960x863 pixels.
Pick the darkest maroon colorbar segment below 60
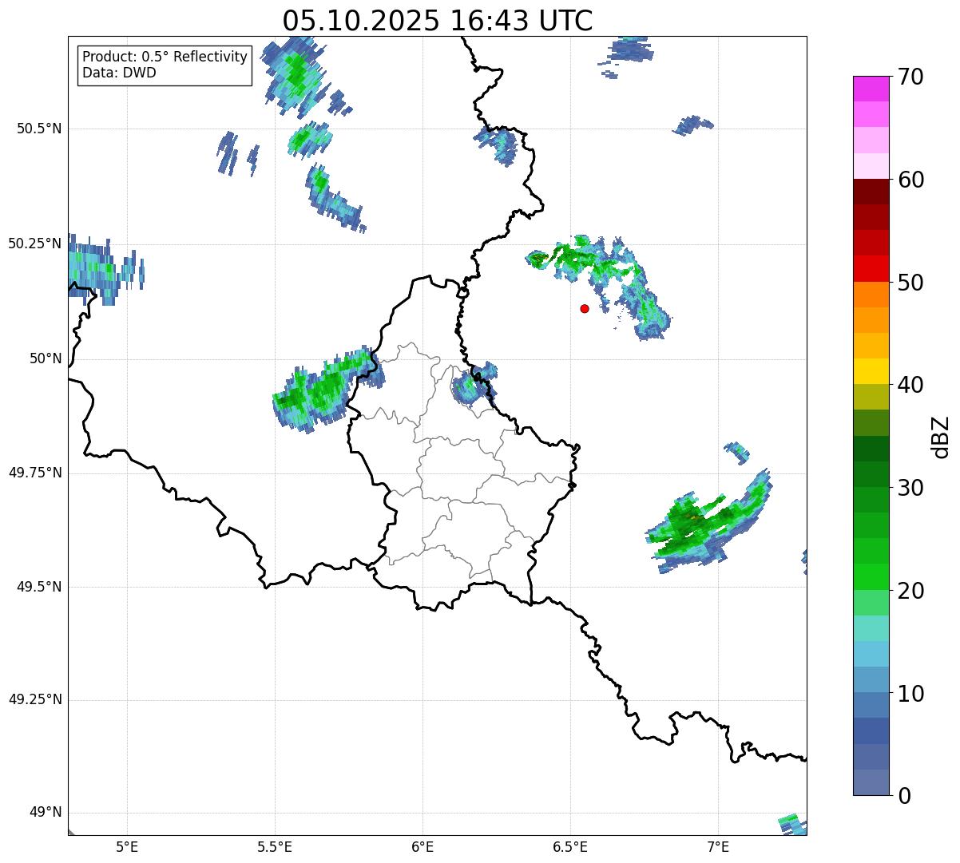point(871,192)
